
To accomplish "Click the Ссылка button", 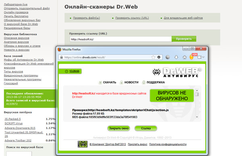I will point(146,128).
